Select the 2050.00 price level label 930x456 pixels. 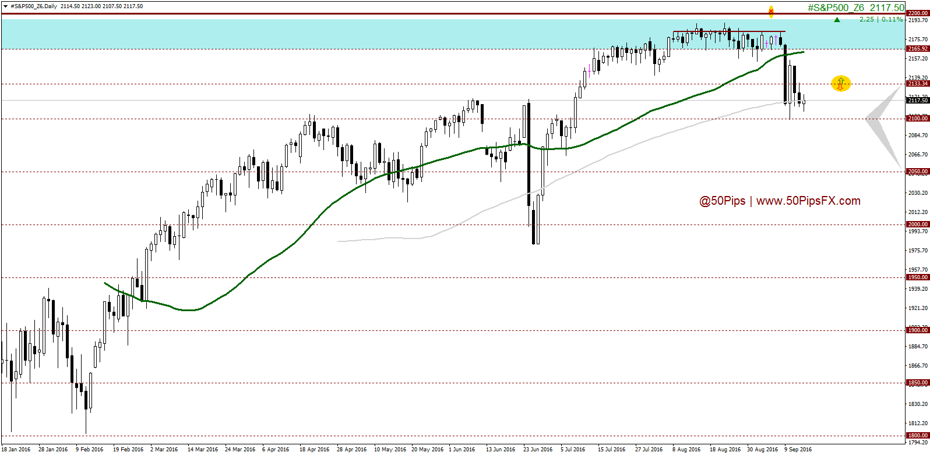pos(917,172)
